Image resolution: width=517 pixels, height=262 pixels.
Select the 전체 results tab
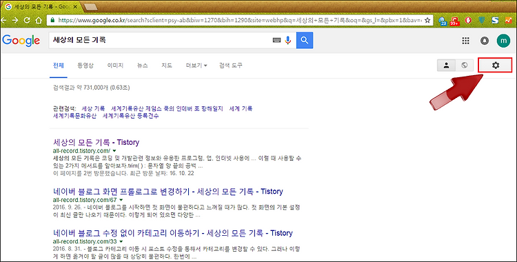point(59,65)
